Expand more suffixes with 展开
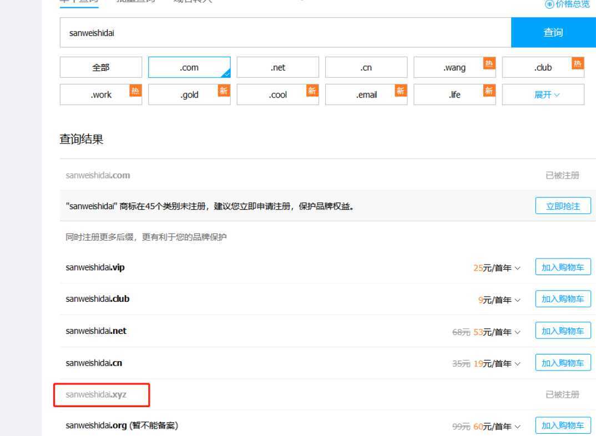This screenshot has width=596, height=436. (543, 94)
